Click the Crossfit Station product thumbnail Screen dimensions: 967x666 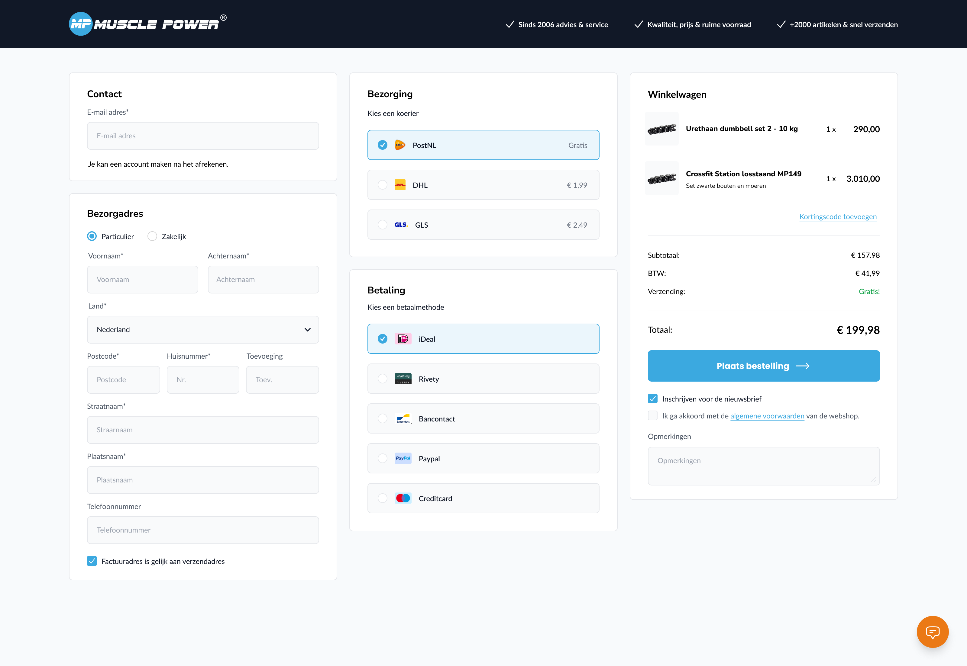pyautogui.click(x=662, y=178)
